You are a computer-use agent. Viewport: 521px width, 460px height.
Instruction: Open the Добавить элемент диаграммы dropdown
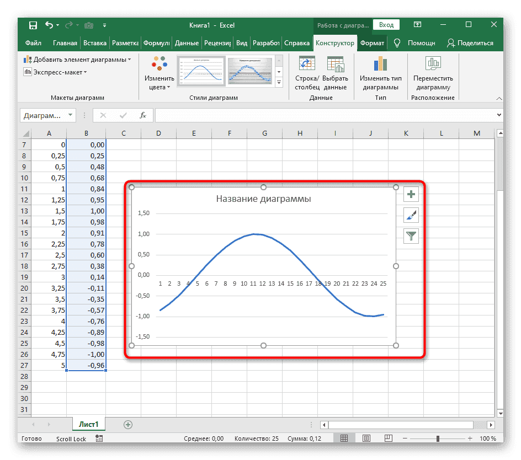point(72,59)
